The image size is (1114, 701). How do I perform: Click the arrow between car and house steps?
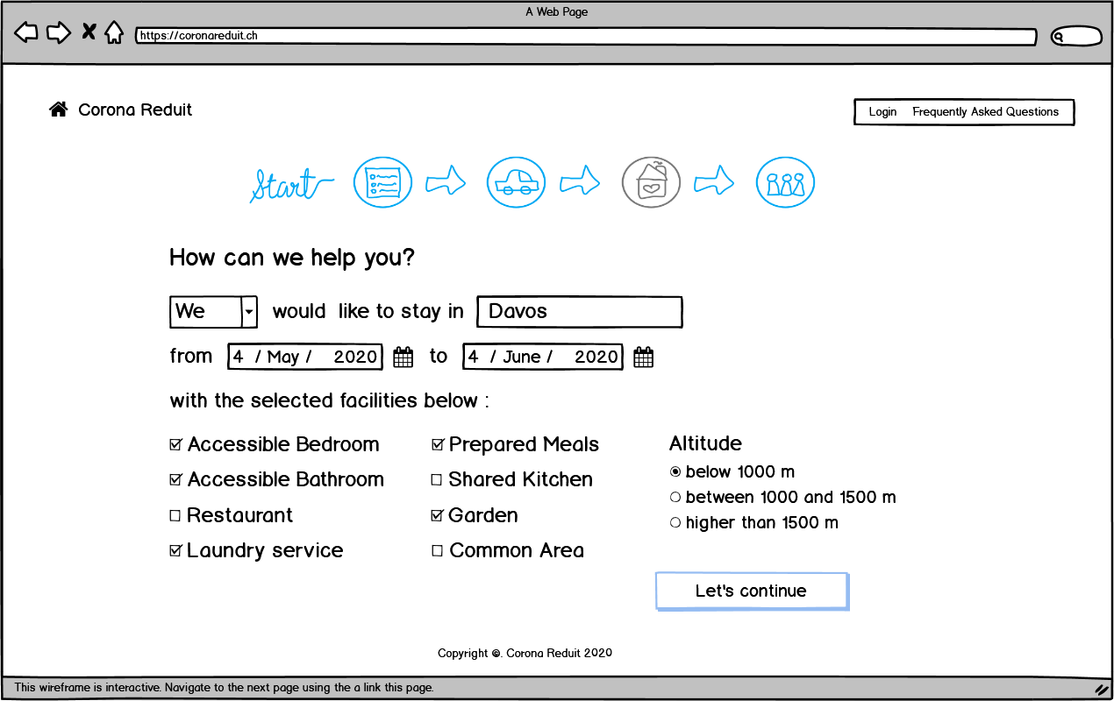(580, 181)
